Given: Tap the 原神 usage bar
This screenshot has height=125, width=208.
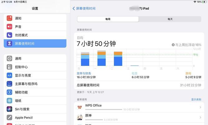Looking at the screenshot, I should 94,120.
